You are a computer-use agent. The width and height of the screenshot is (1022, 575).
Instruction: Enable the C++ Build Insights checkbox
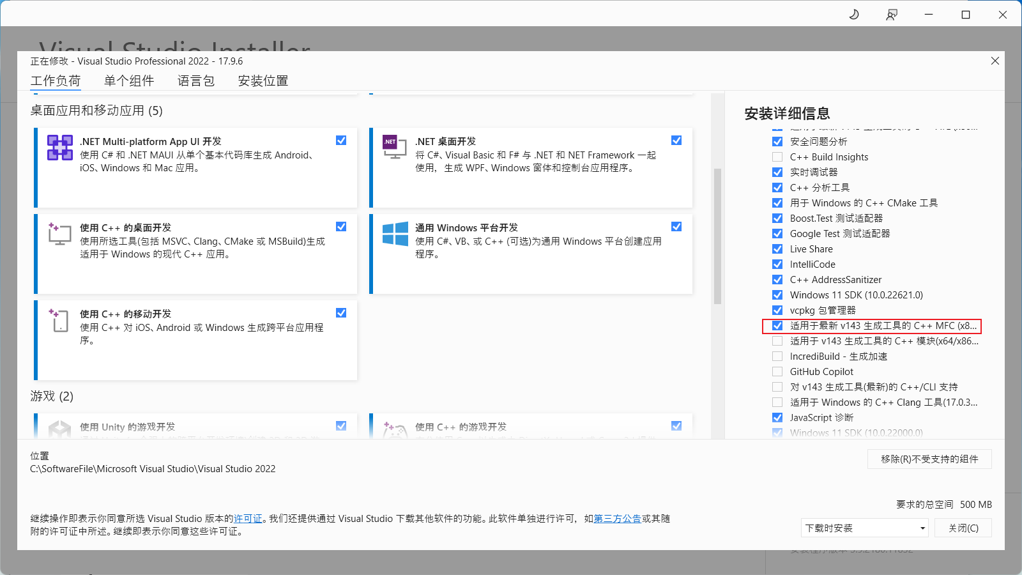point(777,157)
